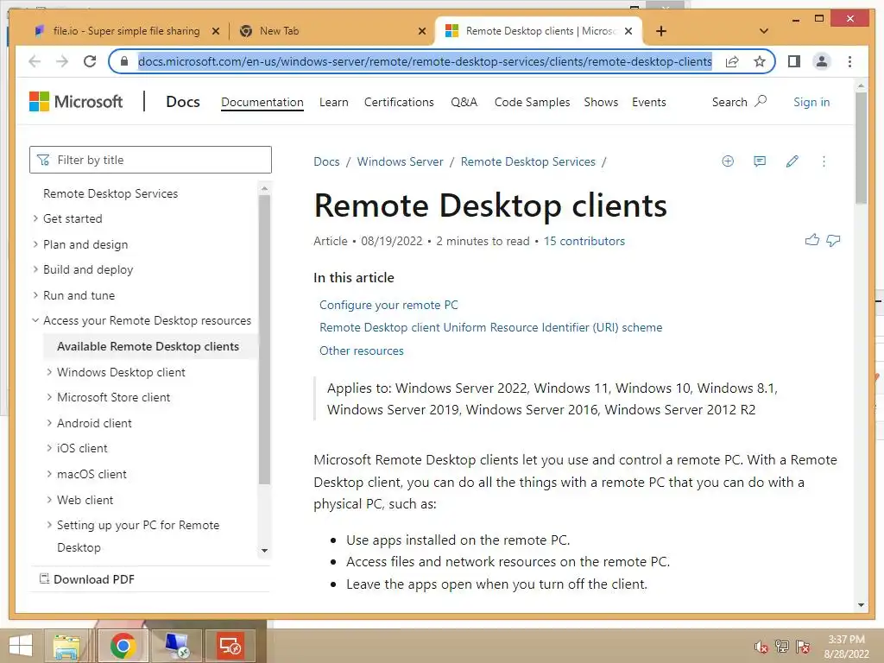
Task: Click Filter by title field
Action: coord(150,160)
